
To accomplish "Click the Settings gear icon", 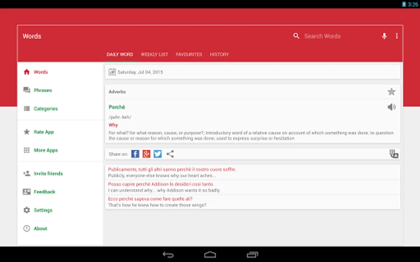I will click(x=27, y=210).
